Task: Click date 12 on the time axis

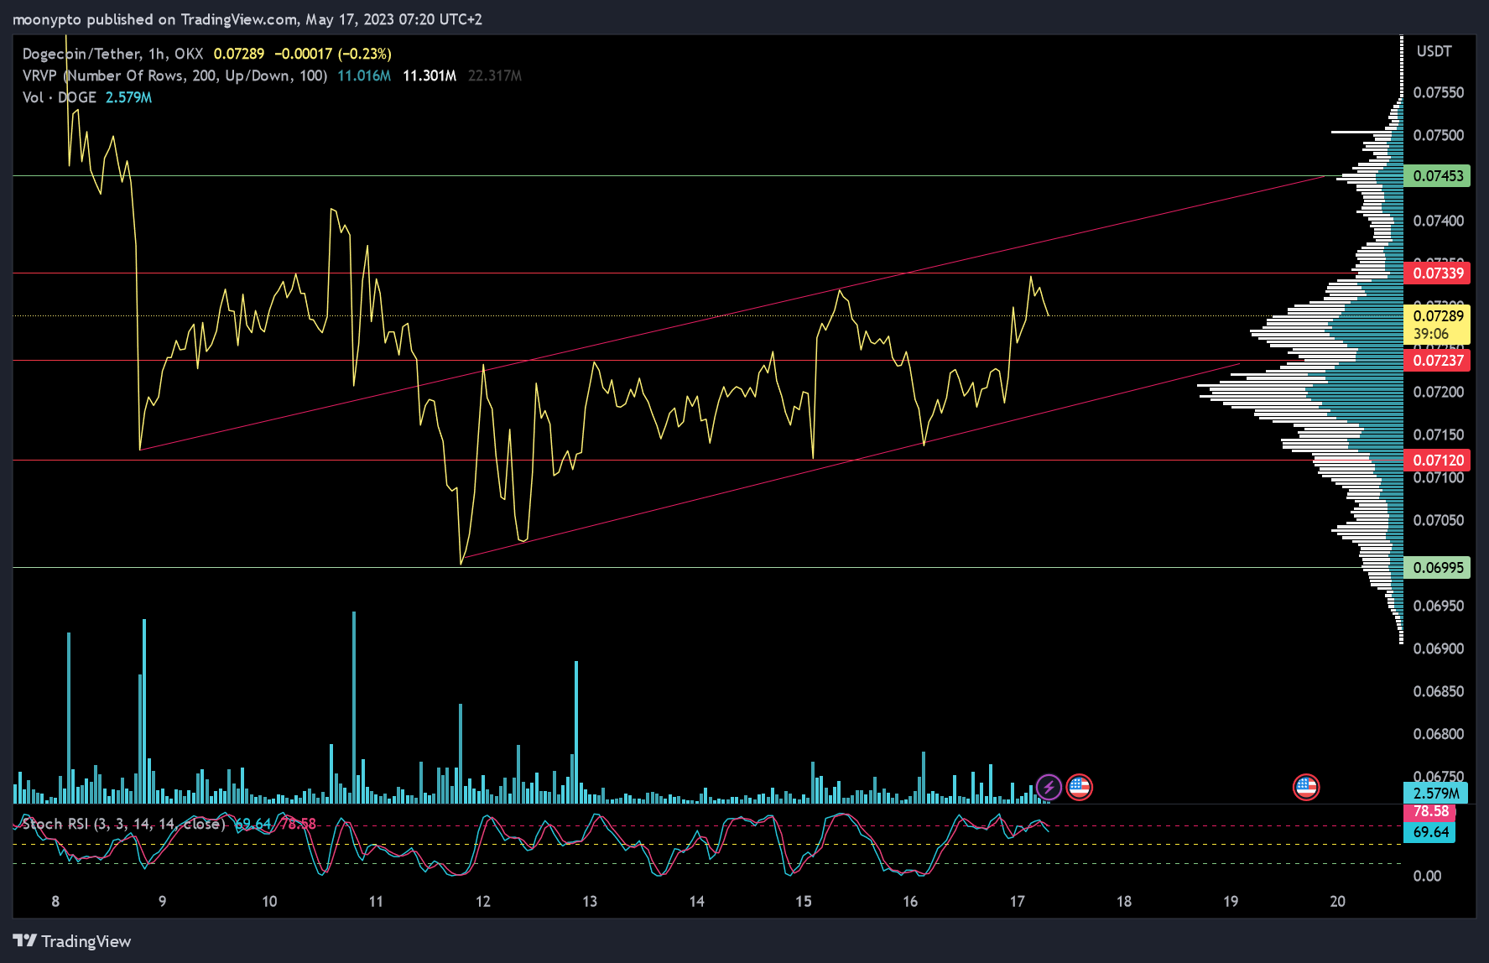Action: (x=483, y=902)
